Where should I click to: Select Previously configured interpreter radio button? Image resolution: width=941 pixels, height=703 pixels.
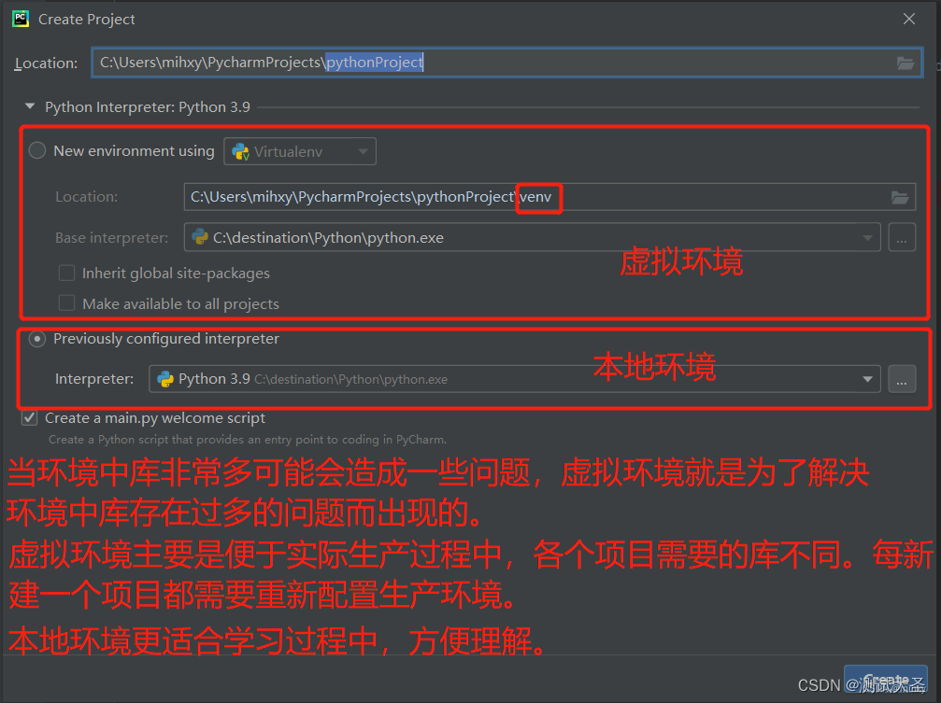point(37,339)
